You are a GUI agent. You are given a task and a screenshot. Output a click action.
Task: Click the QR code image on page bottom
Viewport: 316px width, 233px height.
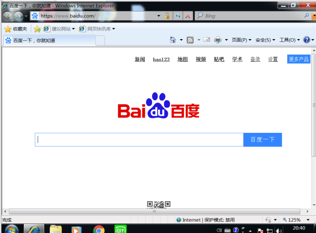coord(158,204)
